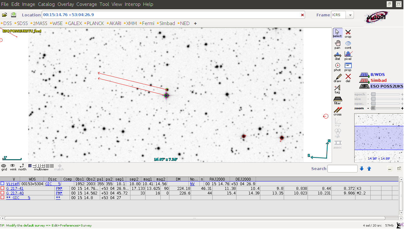
Task: Adjust the zoom slider
Action: 373,108
